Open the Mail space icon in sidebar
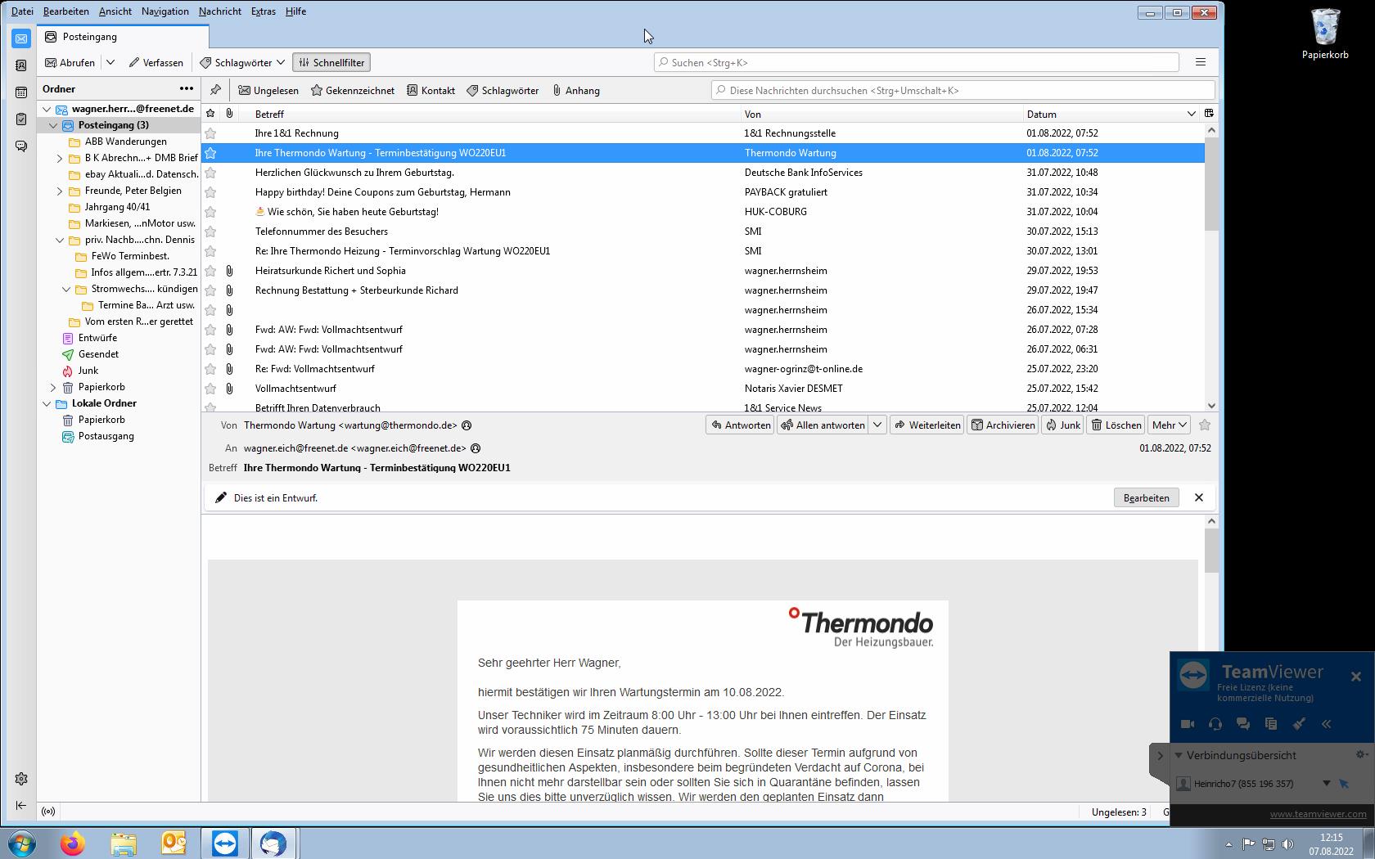 pos(21,38)
